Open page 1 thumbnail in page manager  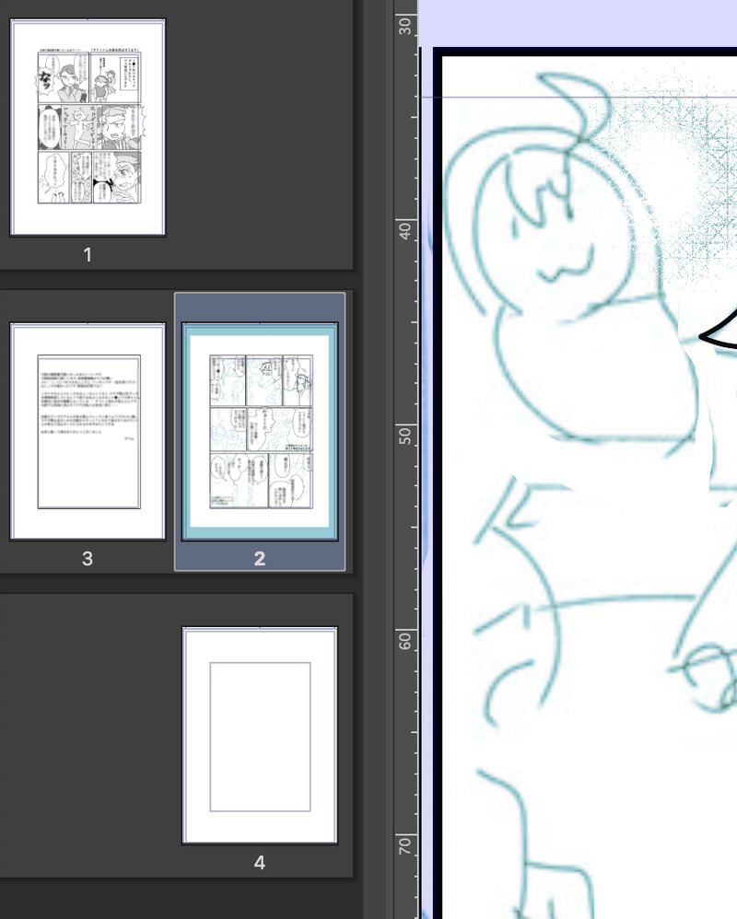[88, 127]
